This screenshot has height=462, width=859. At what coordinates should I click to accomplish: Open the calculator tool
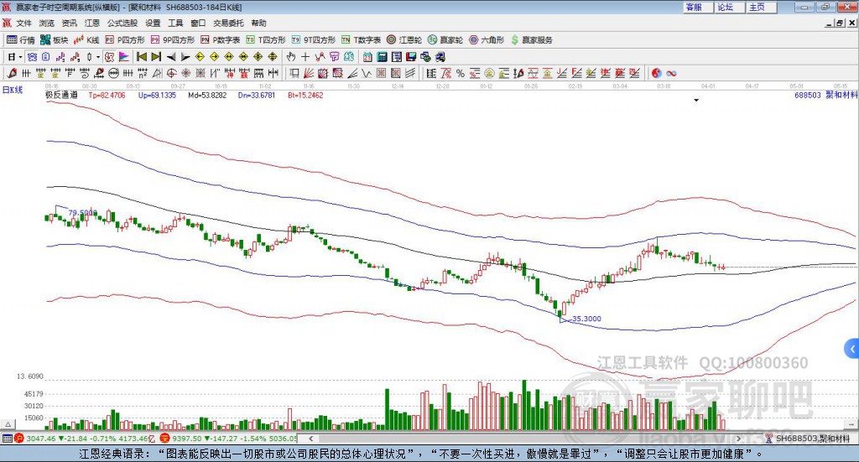pyautogui.click(x=382, y=57)
